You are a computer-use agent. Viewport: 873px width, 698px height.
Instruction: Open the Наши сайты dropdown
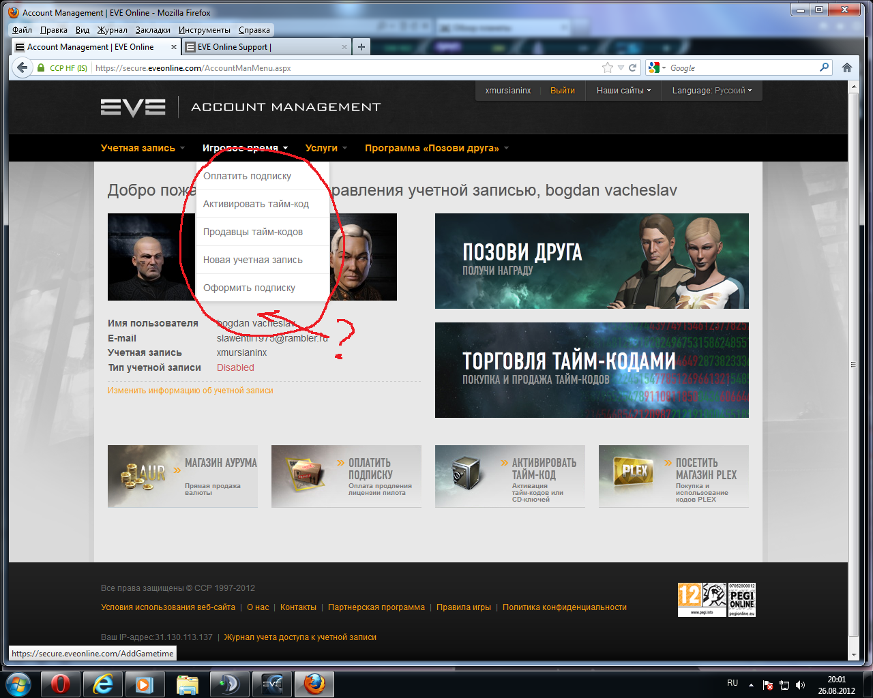pos(623,91)
